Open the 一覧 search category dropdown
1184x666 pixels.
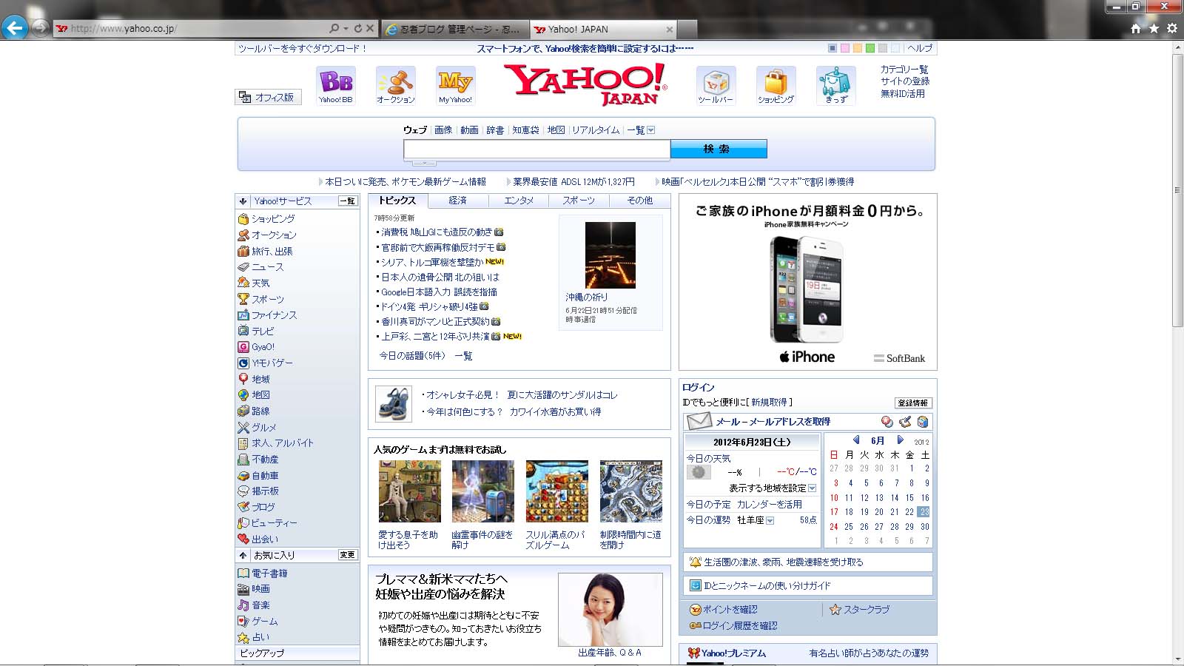coord(651,130)
